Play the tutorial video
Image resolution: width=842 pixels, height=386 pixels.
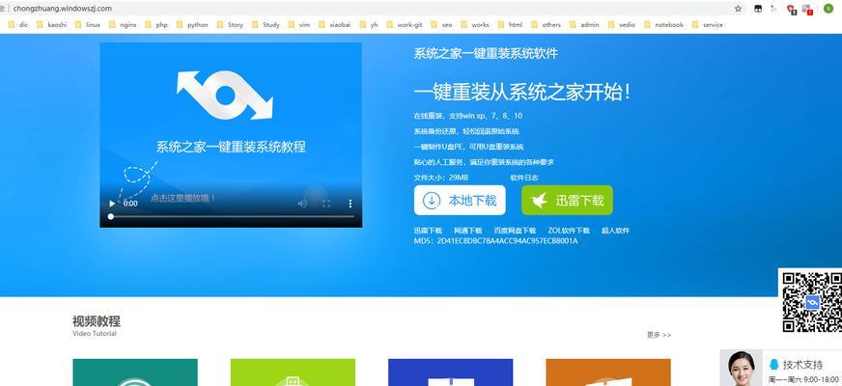tap(112, 204)
